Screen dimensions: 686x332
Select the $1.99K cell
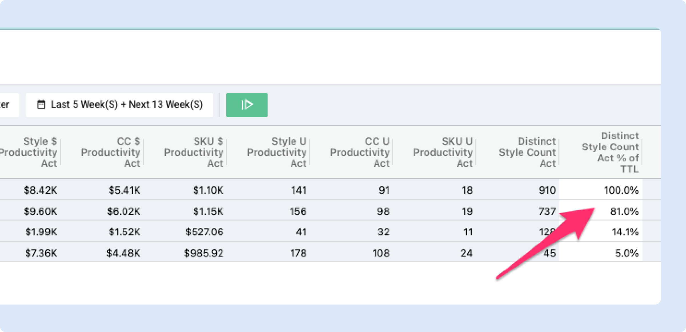point(41,232)
